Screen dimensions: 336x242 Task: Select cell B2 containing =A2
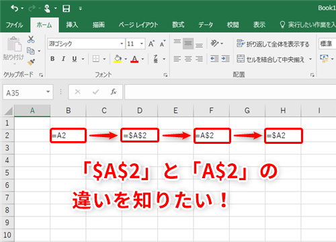[68, 135]
